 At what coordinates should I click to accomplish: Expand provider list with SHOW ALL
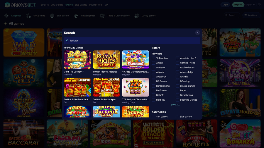(x=175, y=105)
